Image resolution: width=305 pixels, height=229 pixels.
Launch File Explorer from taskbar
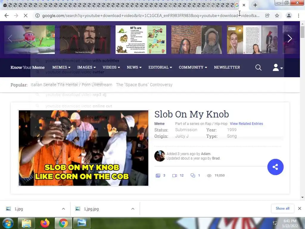click(27, 223)
